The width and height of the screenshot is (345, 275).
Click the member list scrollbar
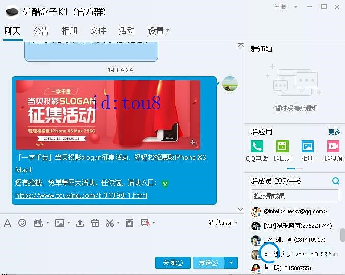click(x=342, y=235)
